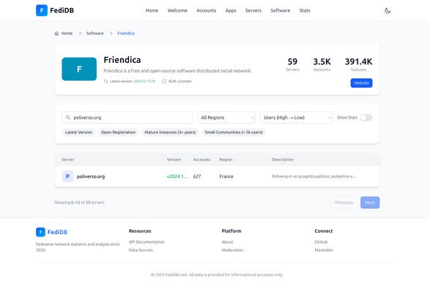Open the Servers nav item
This screenshot has height=287, width=430.
click(253, 11)
